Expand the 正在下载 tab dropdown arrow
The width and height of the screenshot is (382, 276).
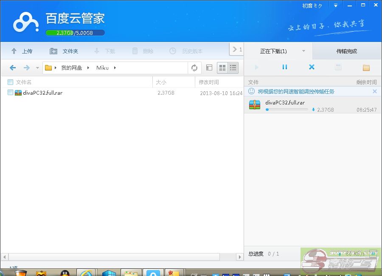303,51
